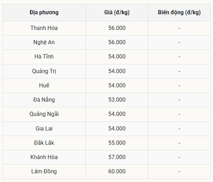Select the Huế location cell
This screenshot has width=213, height=182.
(44, 85)
